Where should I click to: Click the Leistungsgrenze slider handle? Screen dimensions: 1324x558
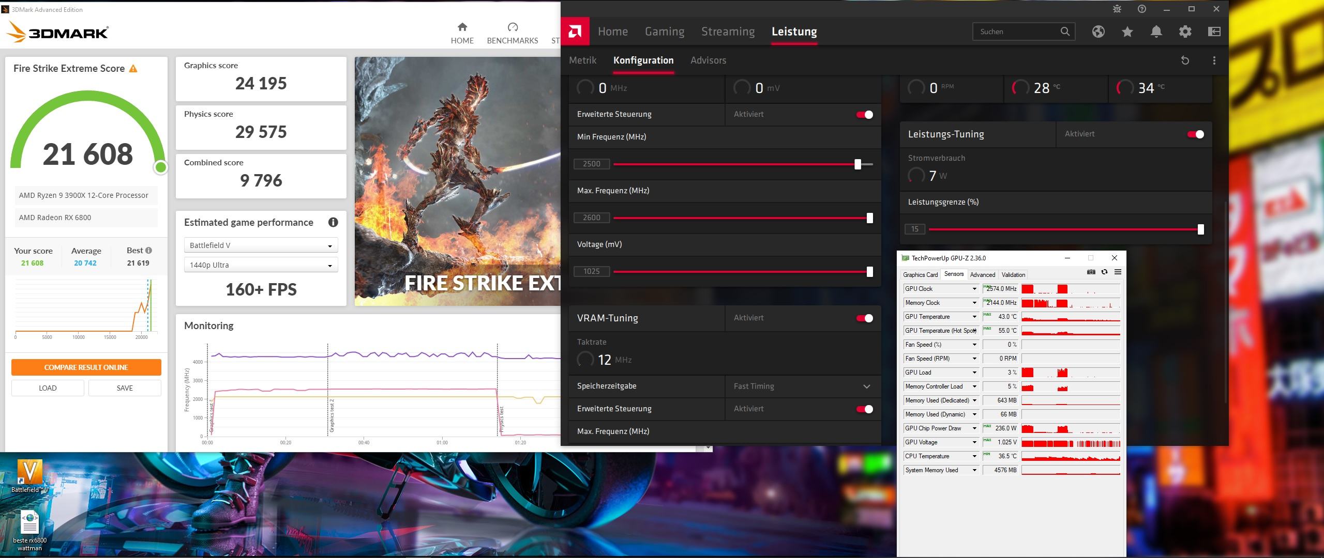point(1200,229)
